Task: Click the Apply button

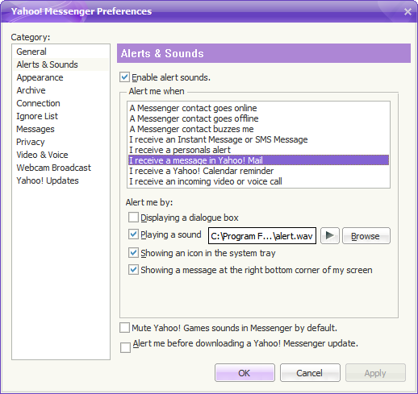Action: click(x=375, y=373)
